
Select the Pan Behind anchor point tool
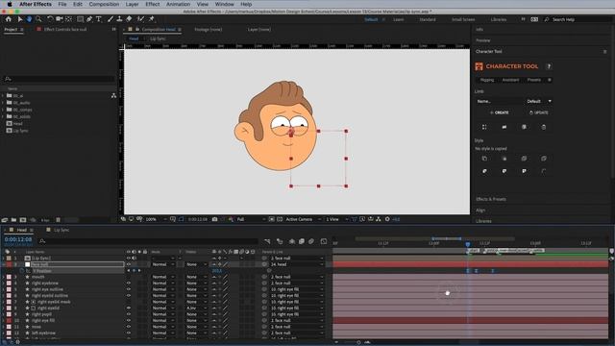point(69,19)
